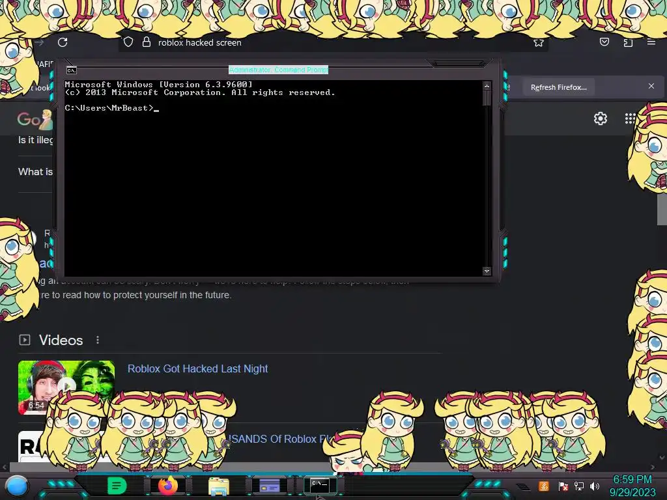667x500 pixels.
Task: Switch to Firefox from the taskbar
Action: coord(168,486)
